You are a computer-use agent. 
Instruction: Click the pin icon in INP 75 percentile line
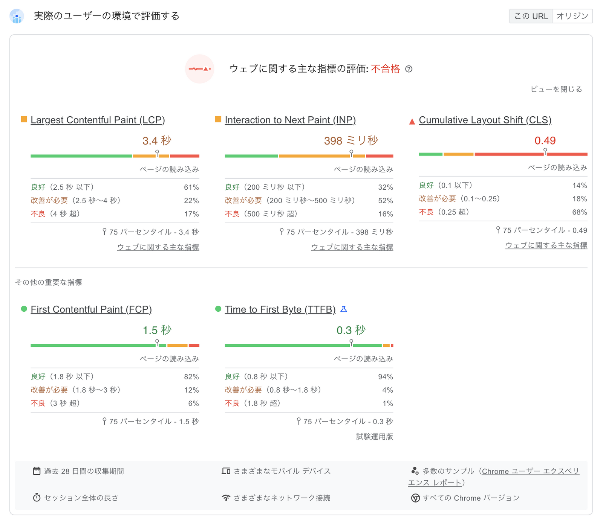[x=282, y=232]
